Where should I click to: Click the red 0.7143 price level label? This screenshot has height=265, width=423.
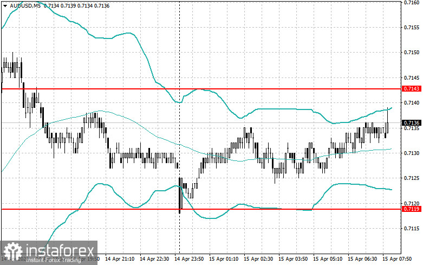[x=412, y=89]
